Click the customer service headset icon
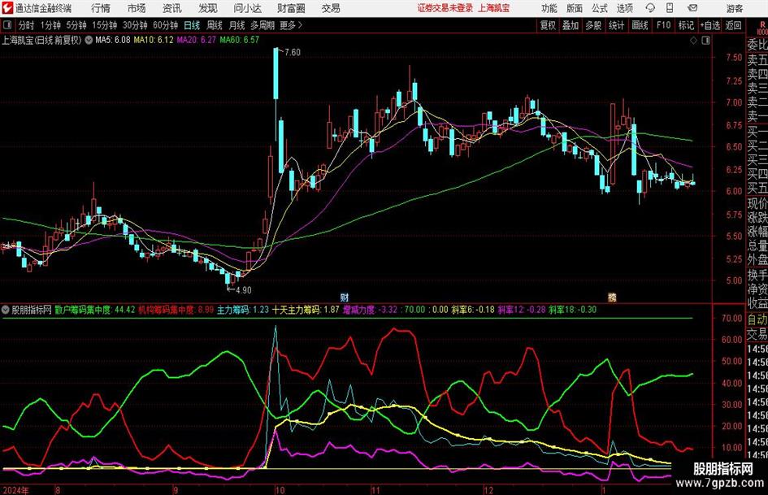This screenshot has height=495, width=768. (650, 8)
